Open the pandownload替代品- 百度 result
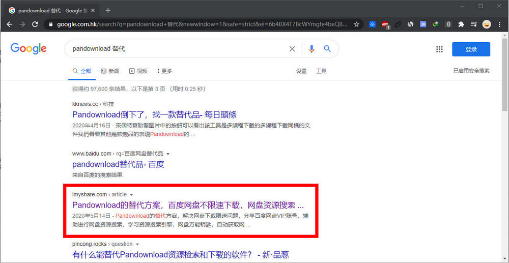 pyautogui.click(x=118, y=164)
